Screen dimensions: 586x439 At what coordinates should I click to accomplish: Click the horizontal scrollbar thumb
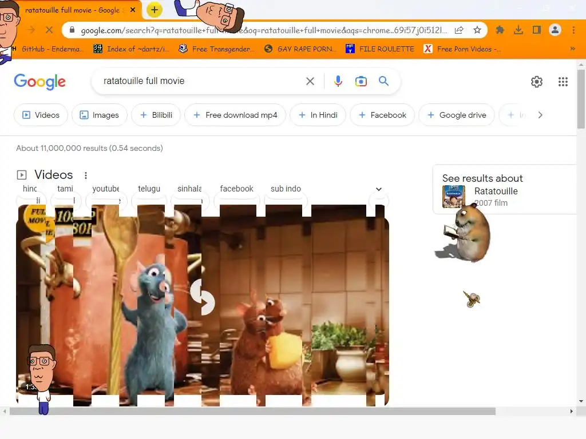tap(252, 412)
